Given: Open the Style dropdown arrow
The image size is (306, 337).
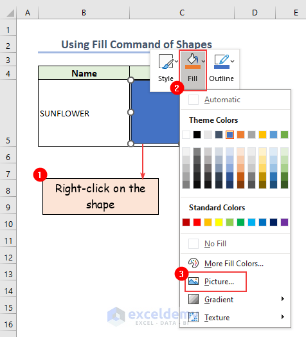Looking at the screenshot, I should (x=176, y=61).
